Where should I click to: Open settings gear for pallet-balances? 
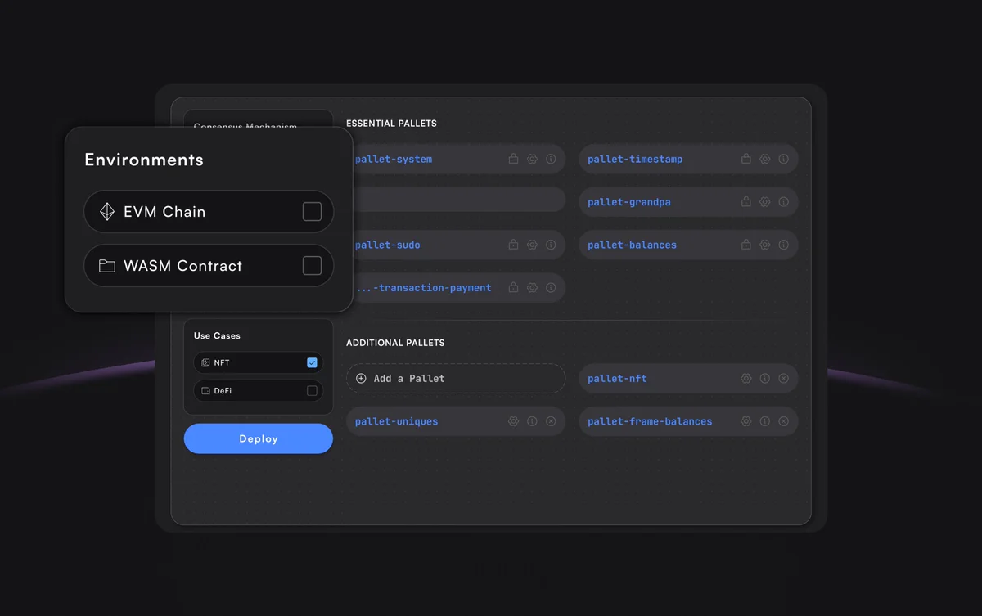(x=764, y=245)
